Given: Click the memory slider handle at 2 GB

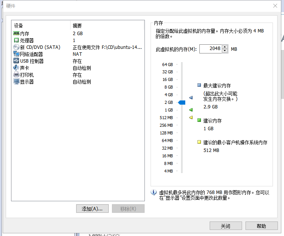Looking at the screenshot, I should [x=182, y=102].
